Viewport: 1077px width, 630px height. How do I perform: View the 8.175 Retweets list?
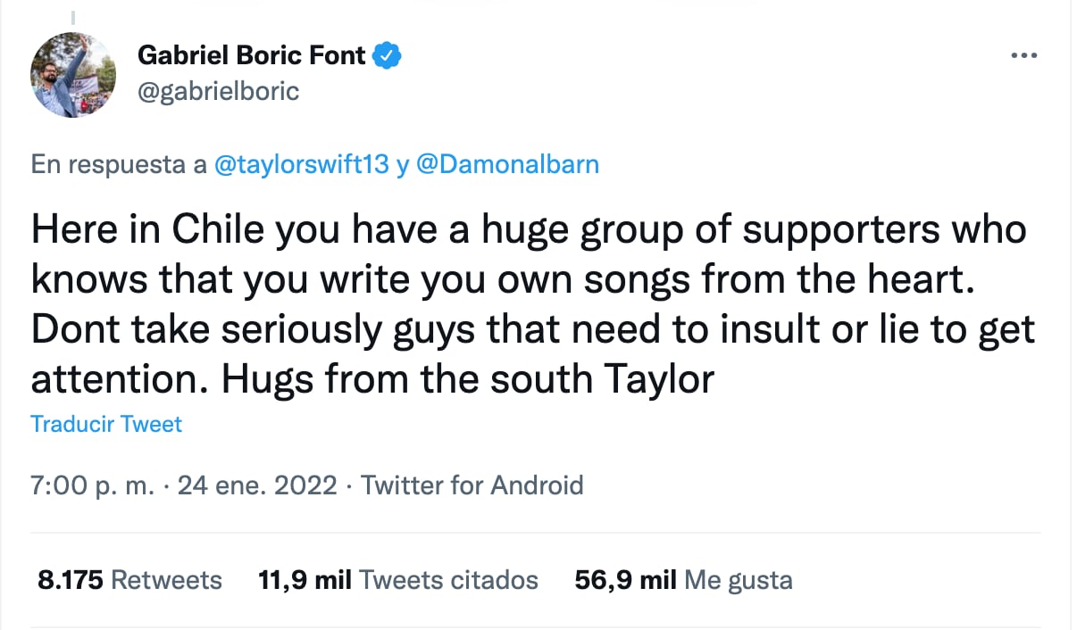coord(129,580)
